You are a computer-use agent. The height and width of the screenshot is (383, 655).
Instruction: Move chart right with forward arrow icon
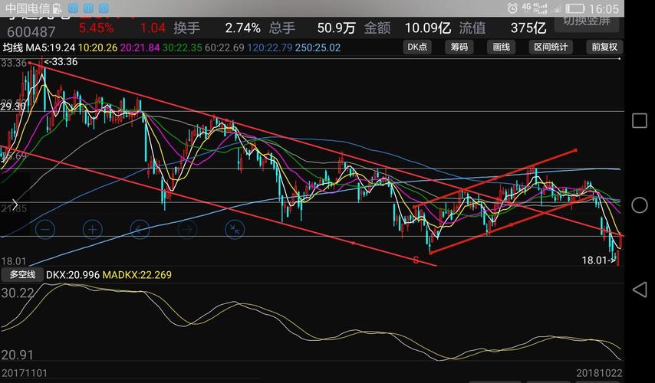pyautogui.click(x=187, y=230)
